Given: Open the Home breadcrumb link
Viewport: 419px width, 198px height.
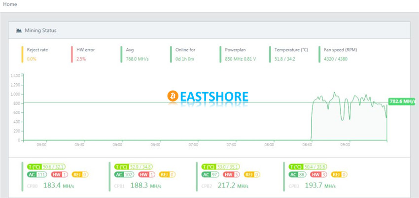Looking at the screenshot, I should click(10, 4).
